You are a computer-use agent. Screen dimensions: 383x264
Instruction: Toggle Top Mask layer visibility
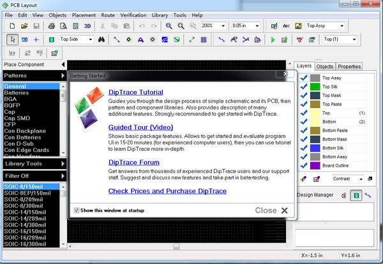(304, 95)
